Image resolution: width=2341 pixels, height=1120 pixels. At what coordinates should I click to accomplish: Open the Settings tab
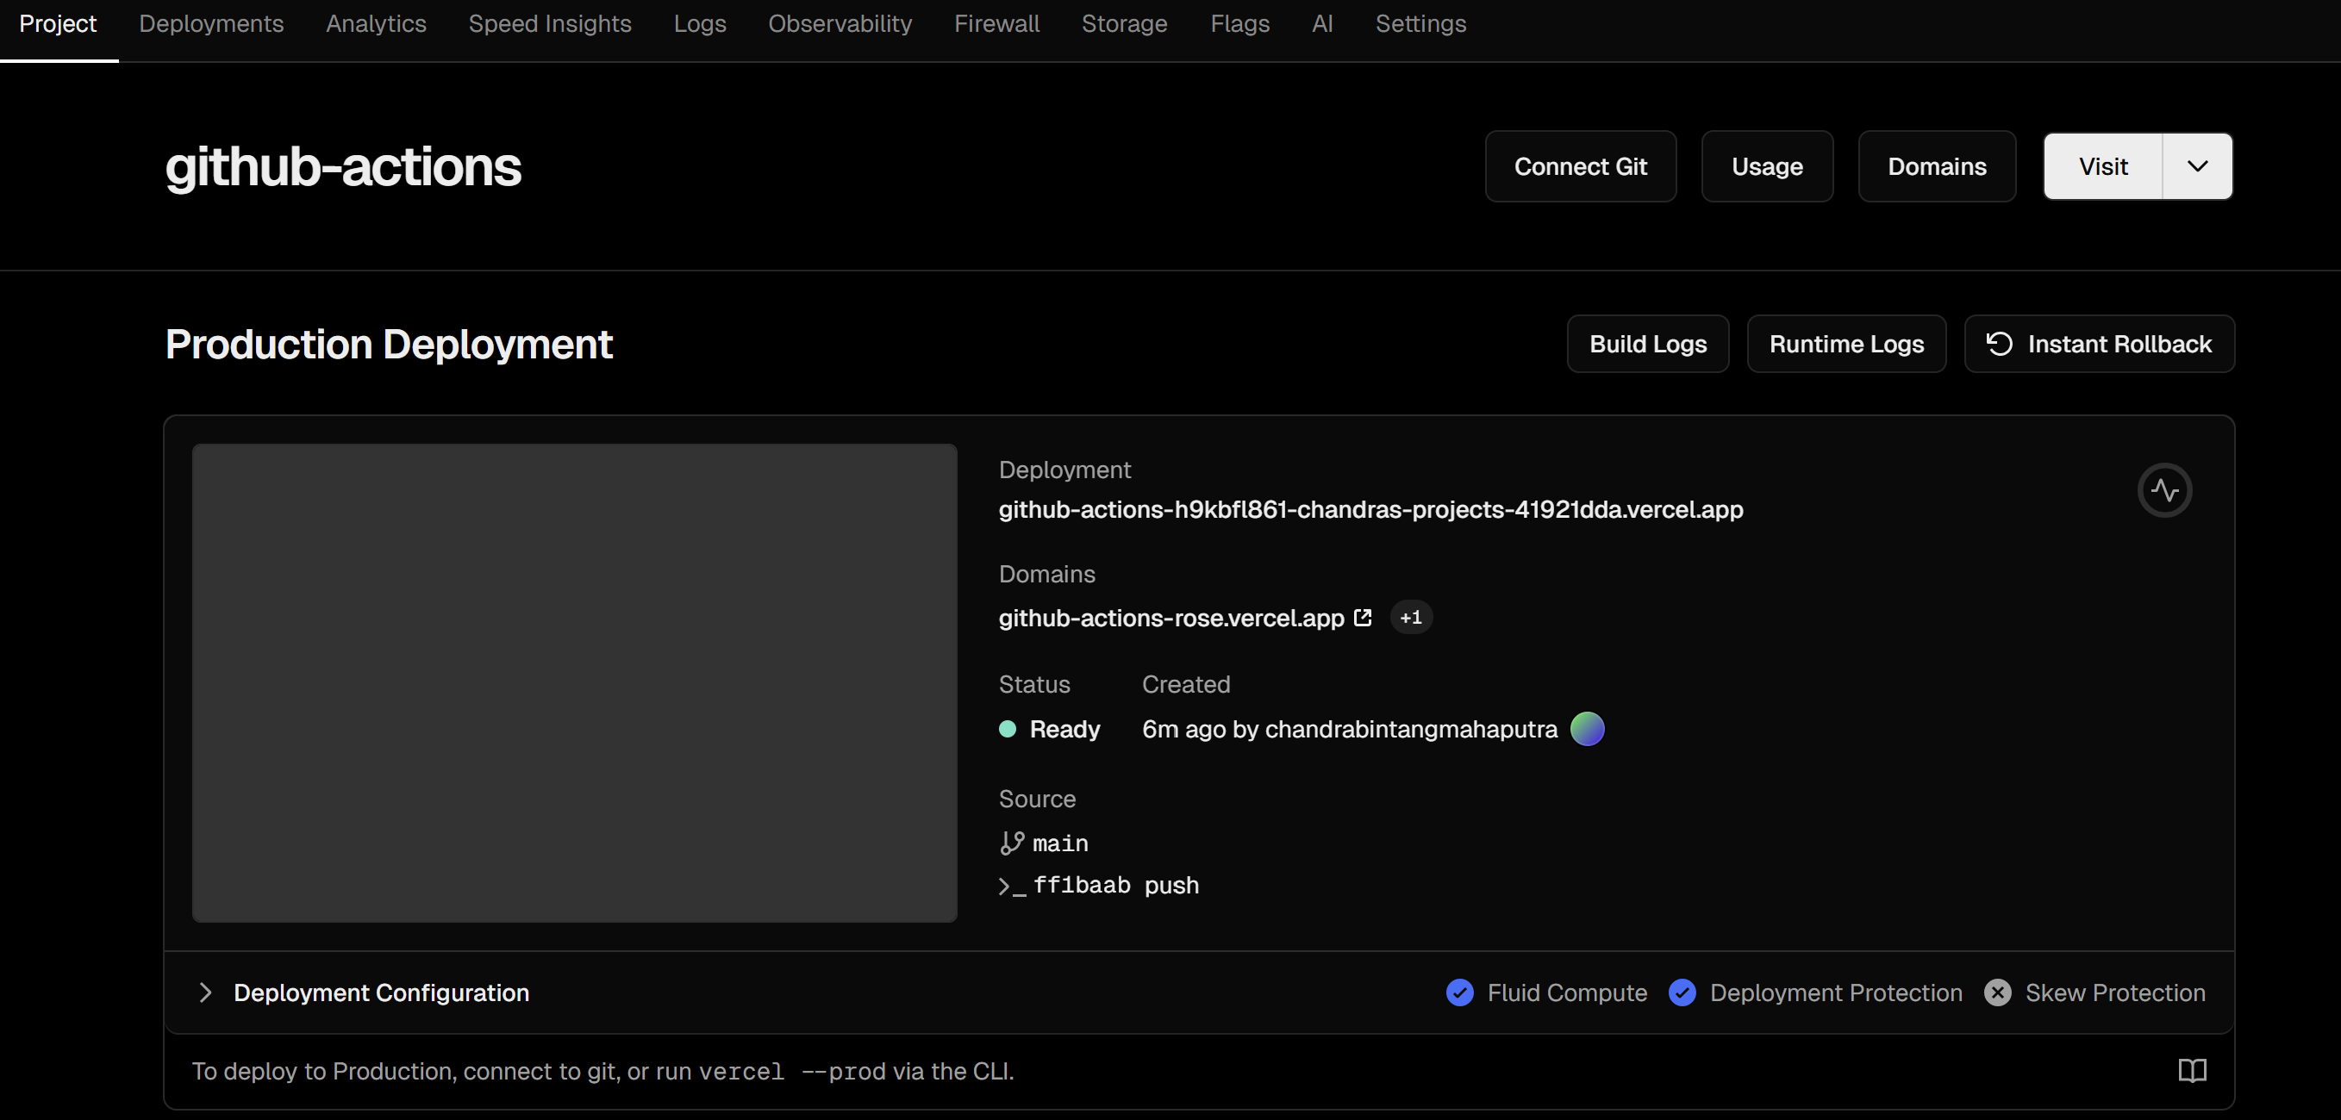click(x=1420, y=23)
